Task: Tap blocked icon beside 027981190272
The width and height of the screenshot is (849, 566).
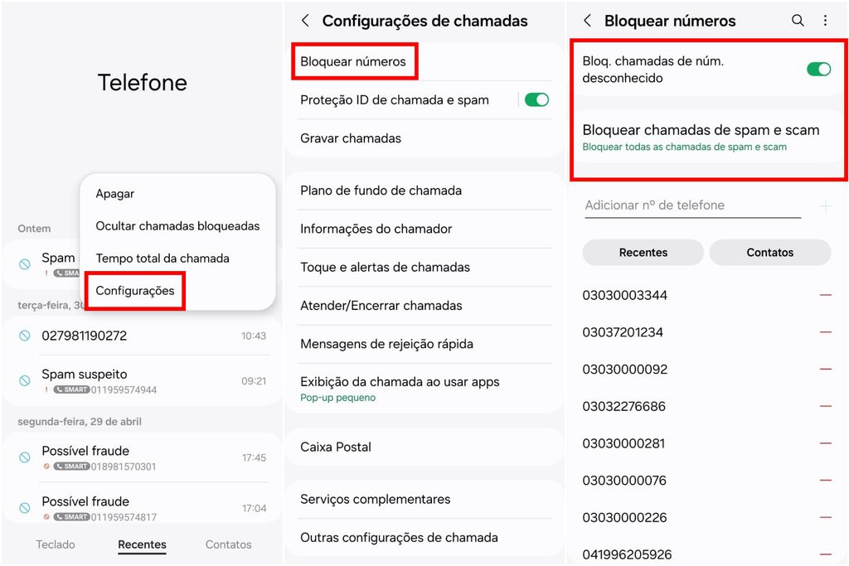Action: 25,336
